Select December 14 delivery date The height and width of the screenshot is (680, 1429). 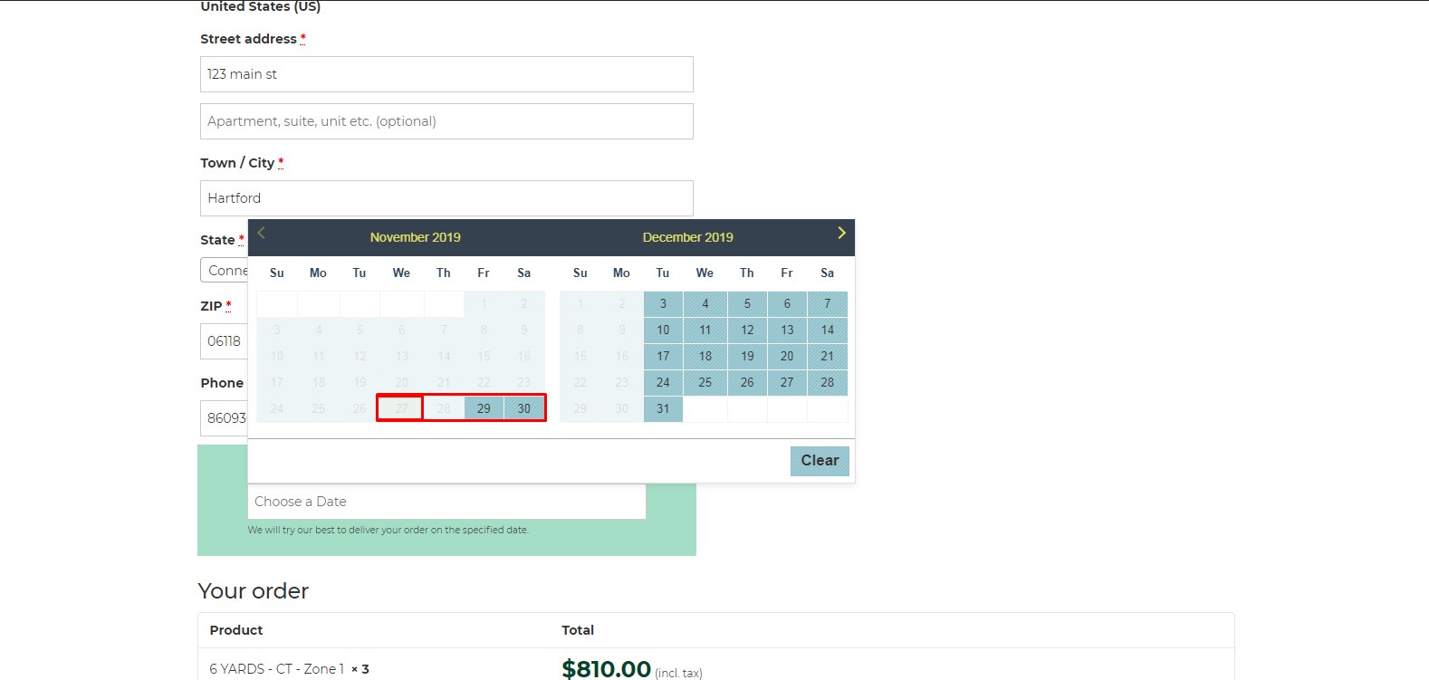tap(827, 330)
